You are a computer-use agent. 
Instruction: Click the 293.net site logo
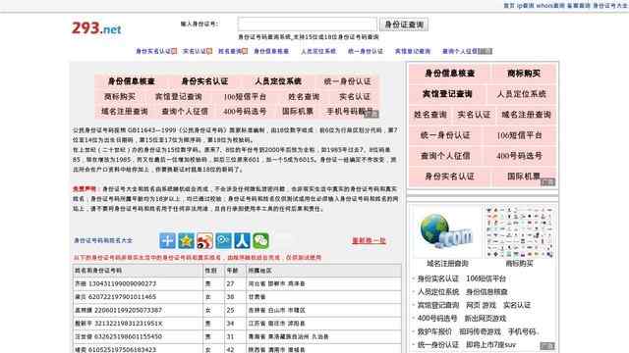96,28
